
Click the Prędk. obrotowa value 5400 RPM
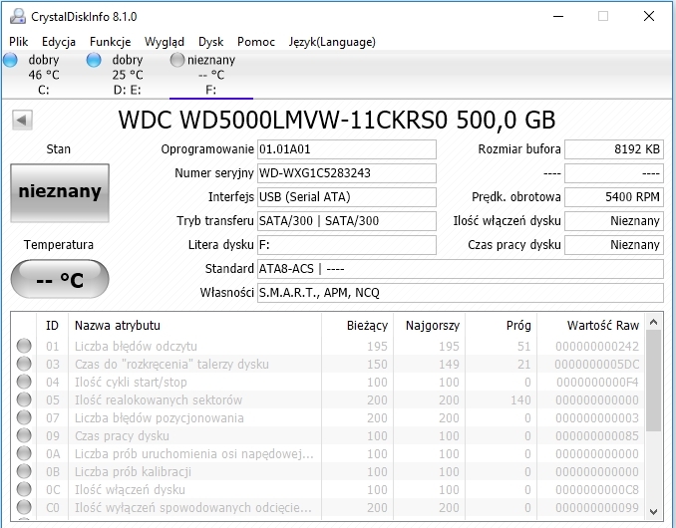coord(614,197)
